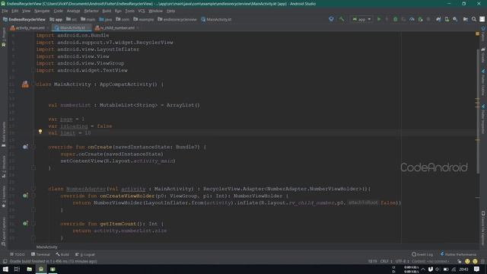Open File Explorer from taskbar
487x274 pixels.
tap(29, 269)
